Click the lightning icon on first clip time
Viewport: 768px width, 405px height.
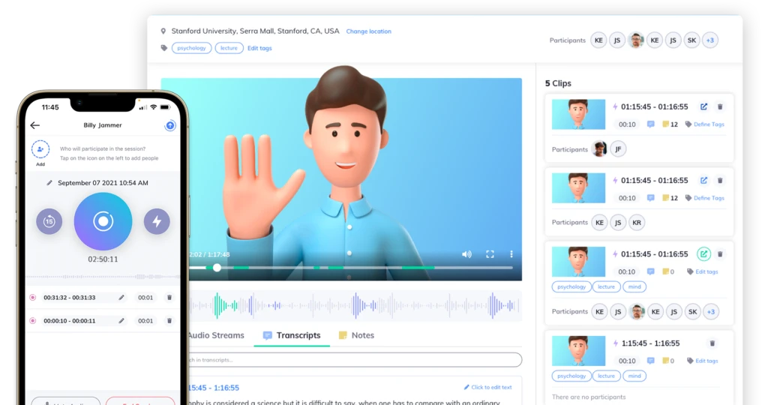click(x=615, y=106)
